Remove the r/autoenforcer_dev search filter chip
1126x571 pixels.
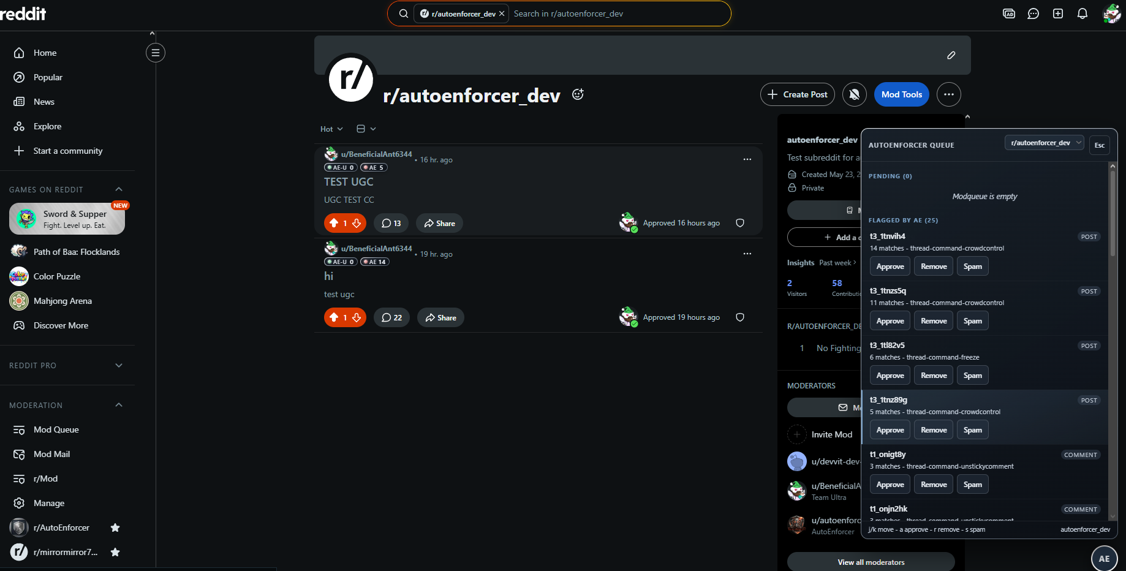tap(502, 13)
